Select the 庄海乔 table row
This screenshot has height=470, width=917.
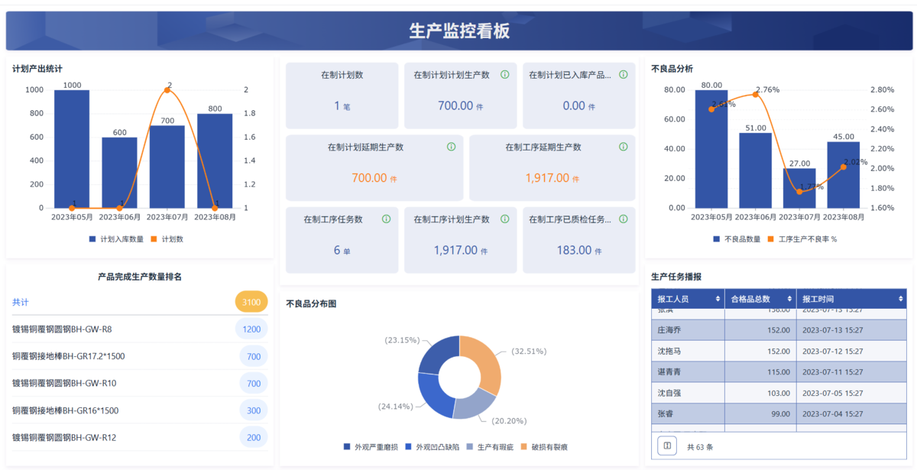pyautogui.click(x=779, y=330)
